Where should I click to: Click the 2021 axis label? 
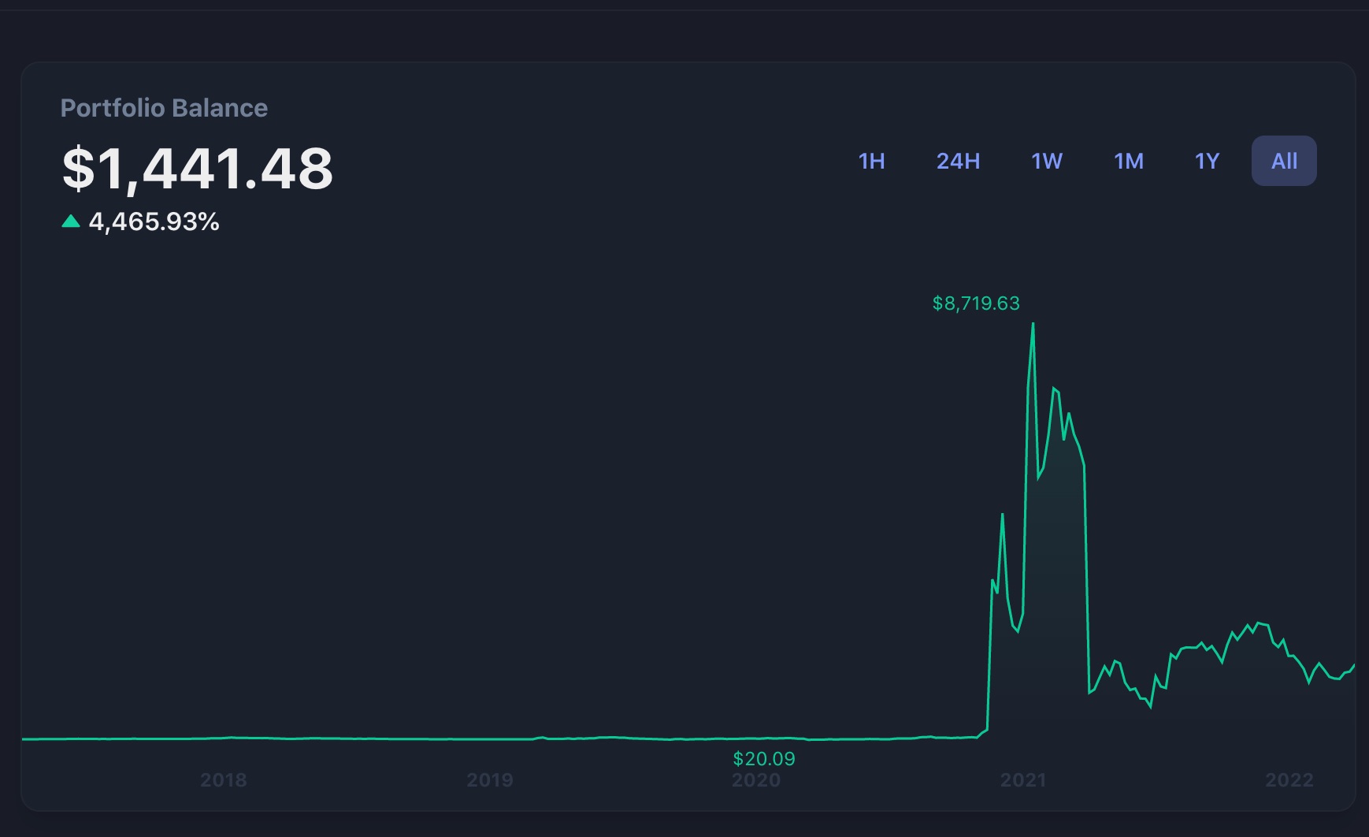pos(1025,780)
